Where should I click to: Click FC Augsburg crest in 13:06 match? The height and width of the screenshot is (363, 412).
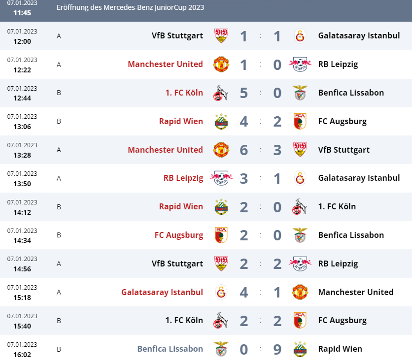point(300,121)
